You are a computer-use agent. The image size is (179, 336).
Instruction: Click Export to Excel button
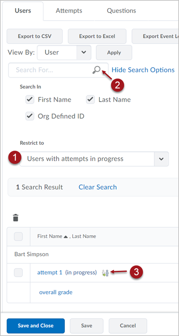coord(97,36)
